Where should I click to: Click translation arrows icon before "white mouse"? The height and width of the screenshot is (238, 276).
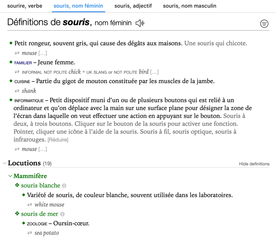pyautogui.click(x=30, y=205)
